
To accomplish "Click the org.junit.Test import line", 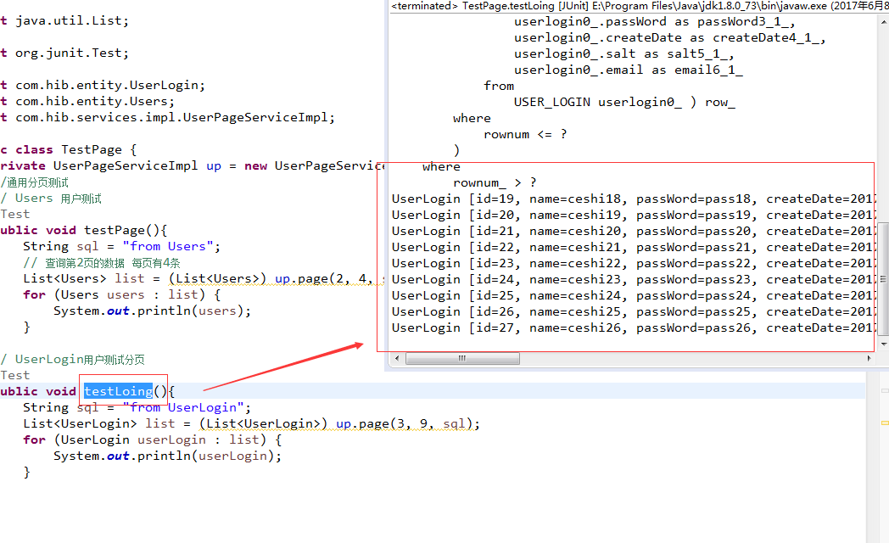I will [64, 53].
